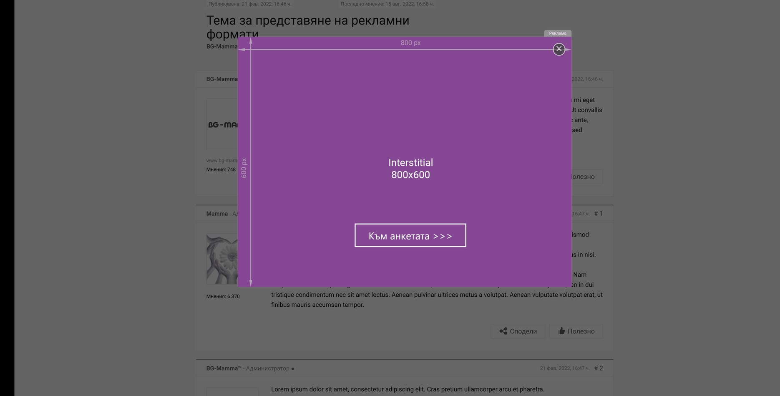
Task: Click the '21 фев. 2022, 16:47 ч.' timestamp of post #2
Action: pyautogui.click(x=565, y=368)
